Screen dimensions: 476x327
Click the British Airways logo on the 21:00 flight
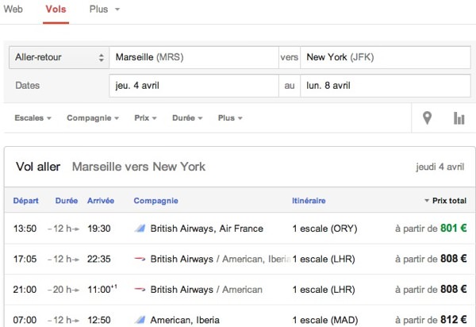[x=140, y=290]
